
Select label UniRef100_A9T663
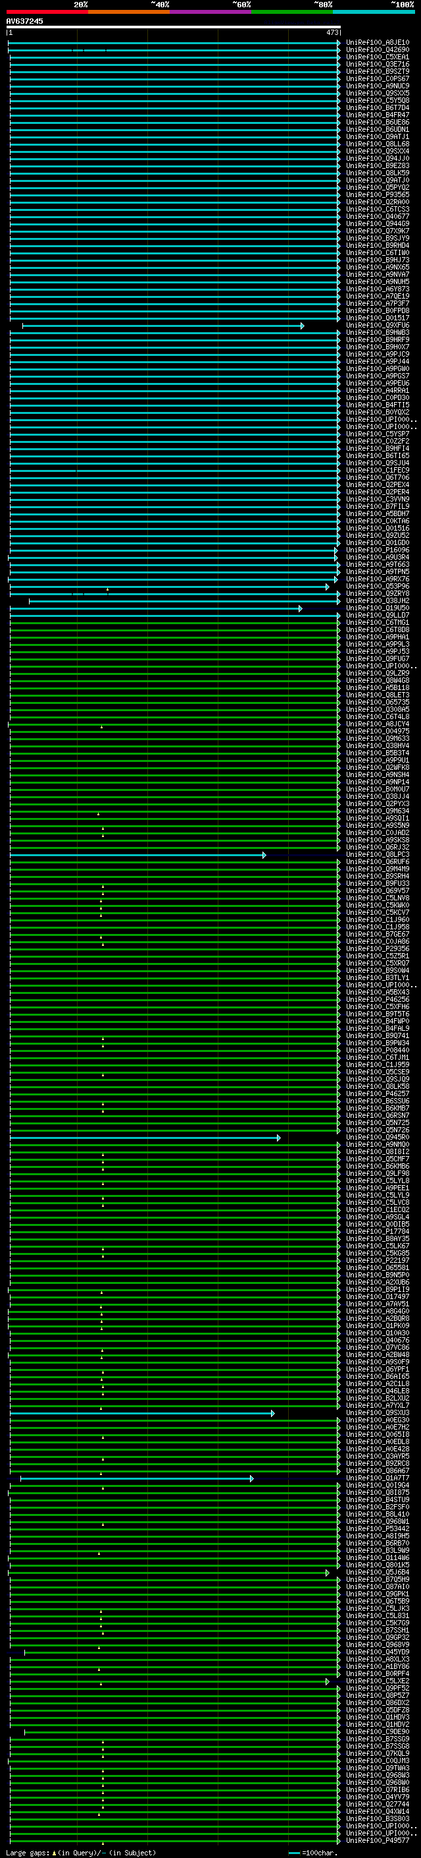click(377, 565)
